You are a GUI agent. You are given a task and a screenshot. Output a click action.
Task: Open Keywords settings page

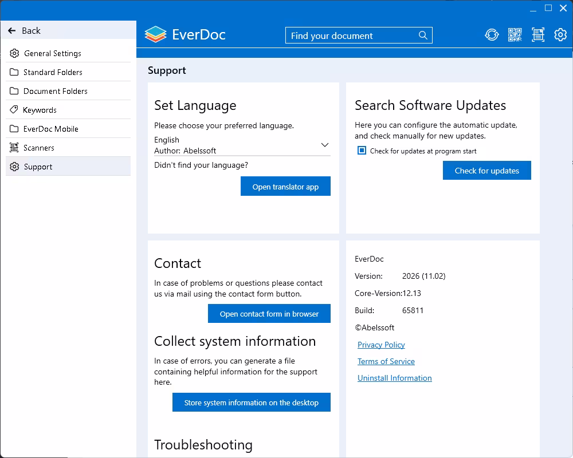click(x=68, y=110)
